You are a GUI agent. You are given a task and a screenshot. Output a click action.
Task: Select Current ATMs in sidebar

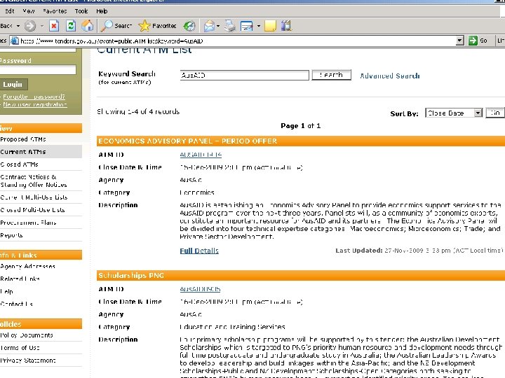[x=23, y=152]
